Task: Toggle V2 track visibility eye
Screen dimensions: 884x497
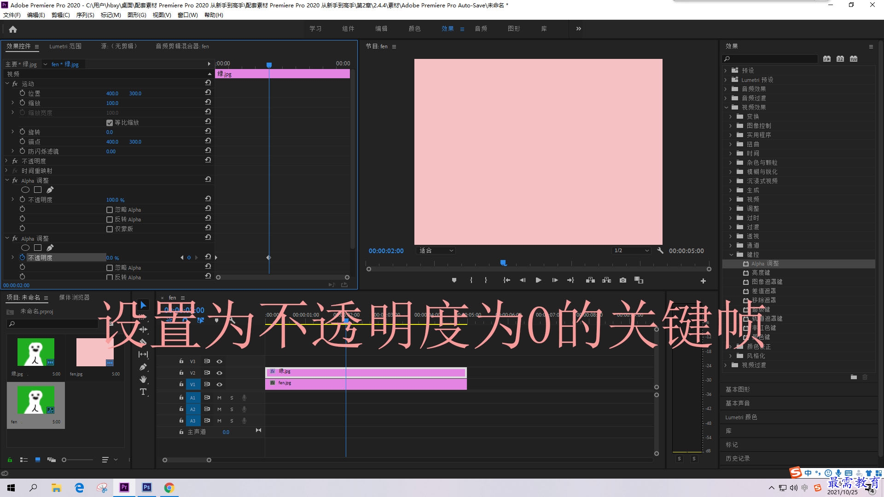Action: pyautogui.click(x=220, y=373)
